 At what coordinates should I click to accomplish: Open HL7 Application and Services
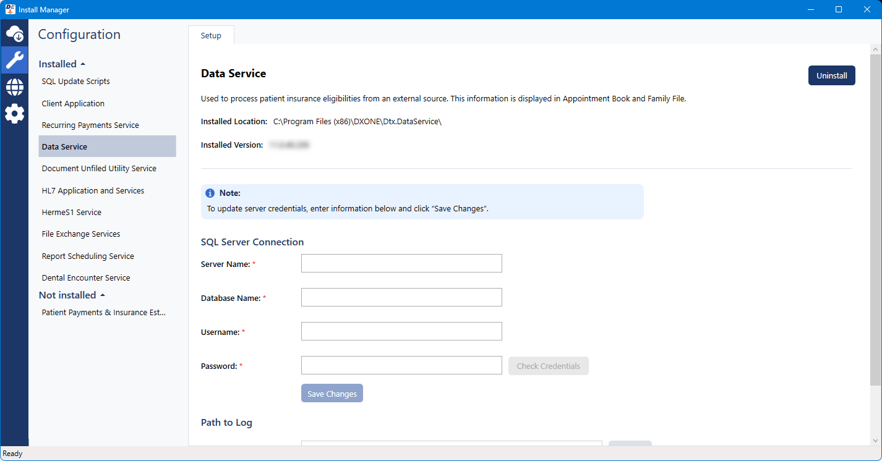93,191
